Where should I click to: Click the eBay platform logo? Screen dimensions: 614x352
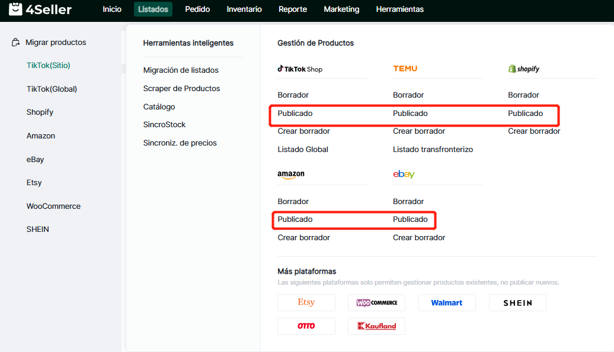[x=404, y=175]
